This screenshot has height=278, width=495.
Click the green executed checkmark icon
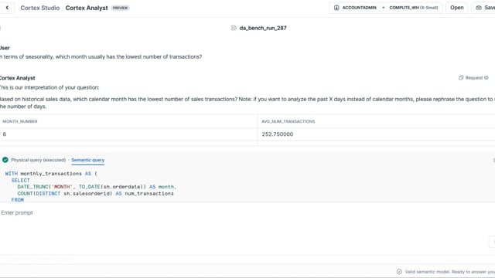(5, 160)
